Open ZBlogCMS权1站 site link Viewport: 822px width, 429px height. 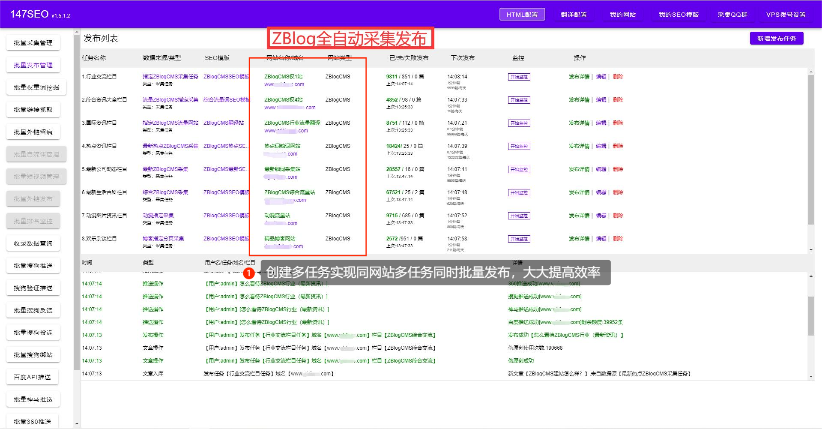[x=283, y=77]
